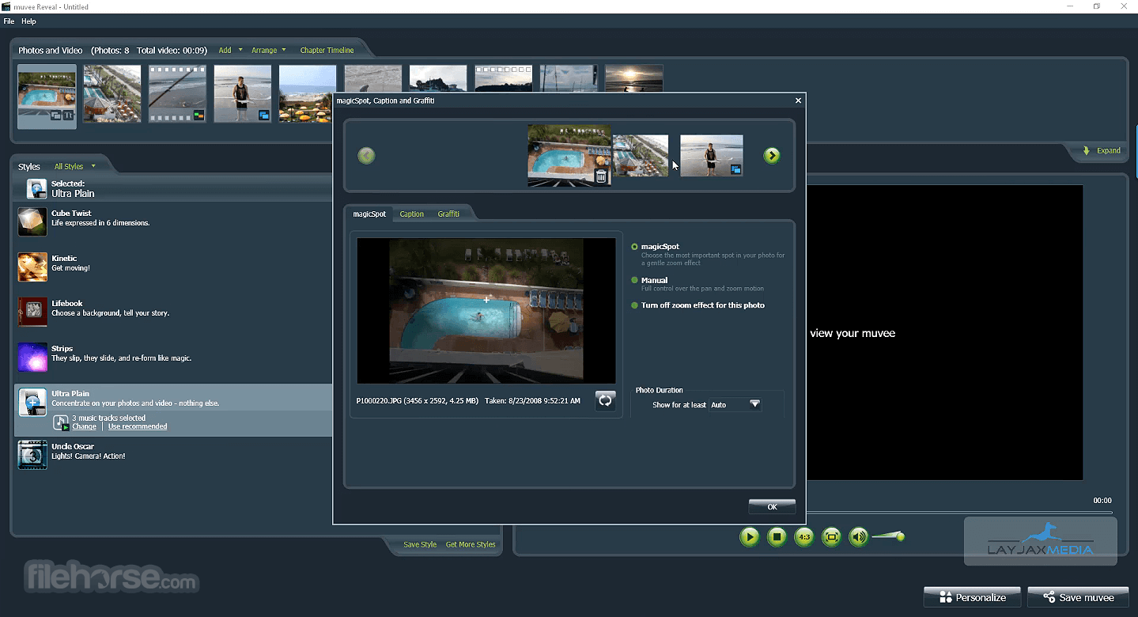Screen dimensions: 1138x617
Task: Choose the Manual pan and zoom option
Action: pyautogui.click(x=634, y=280)
